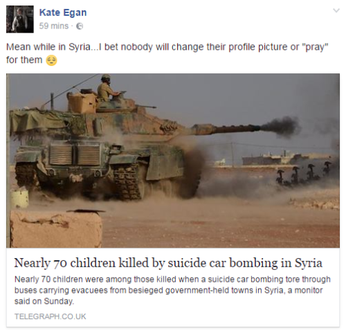Viewport: 346px width, 335px height.
Task: Click the 59 mins timestamp
Action: [x=54, y=26]
